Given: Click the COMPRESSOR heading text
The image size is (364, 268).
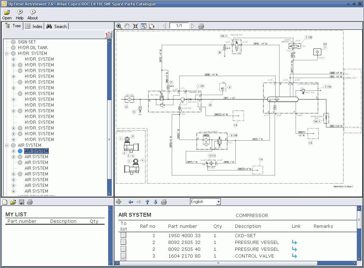Looking at the screenshot, I should click(252, 215).
